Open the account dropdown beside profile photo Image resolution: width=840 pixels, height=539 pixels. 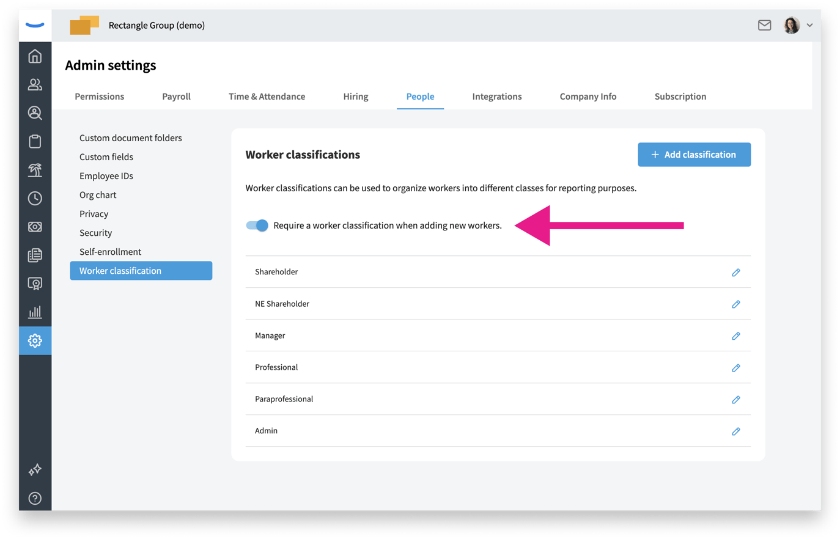(x=809, y=25)
